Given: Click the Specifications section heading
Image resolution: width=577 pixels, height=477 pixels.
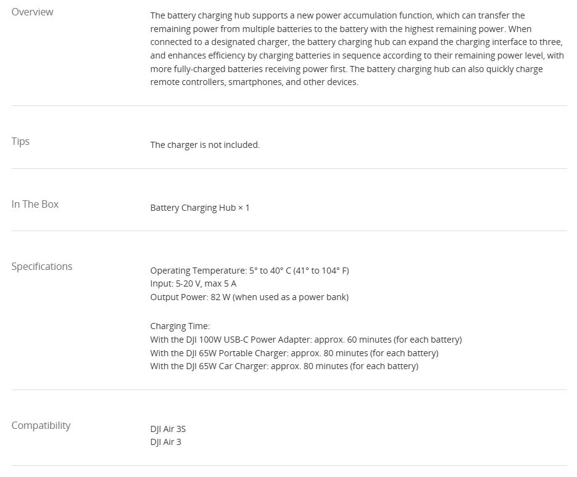Looking at the screenshot, I should coord(41,266).
